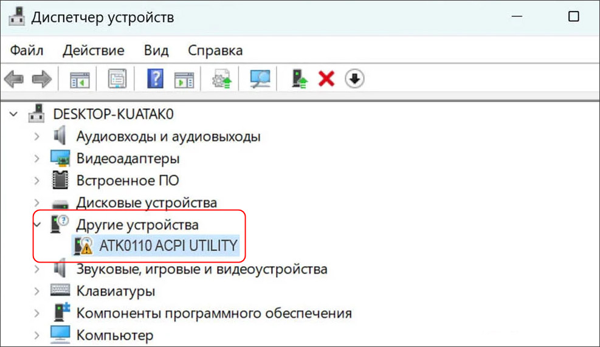Click the Update driver gear icon
Viewport: 600px width, 347px height.
tap(222, 79)
